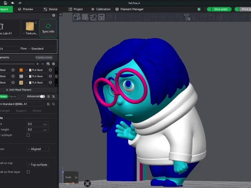Screen dimensions: 251x188
Task: Select the Objects settings toggle
Action: point(13,97)
